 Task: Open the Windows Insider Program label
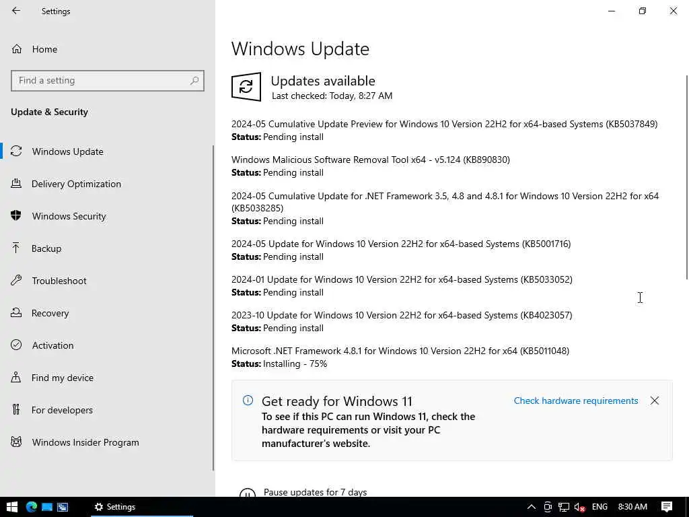85,442
